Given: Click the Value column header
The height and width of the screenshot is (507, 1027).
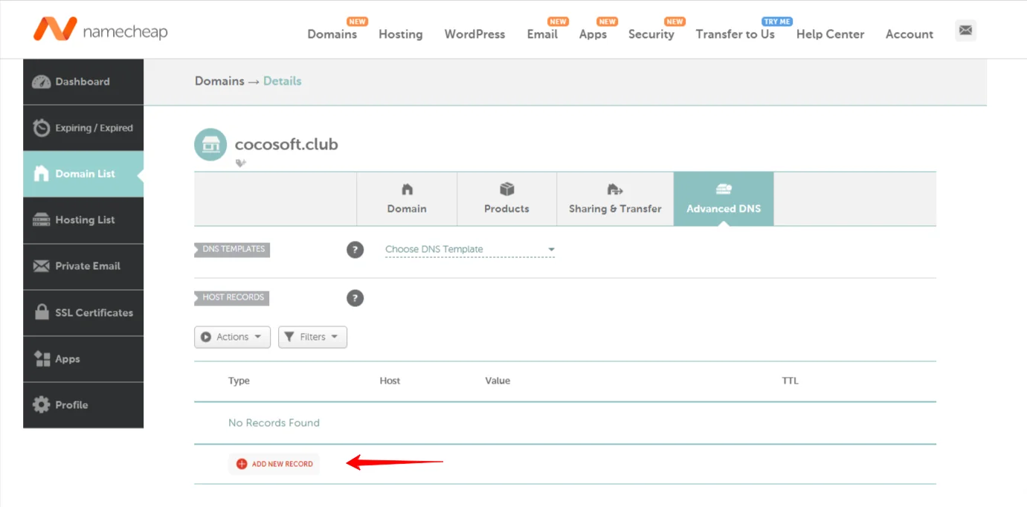Looking at the screenshot, I should (498, 381).
